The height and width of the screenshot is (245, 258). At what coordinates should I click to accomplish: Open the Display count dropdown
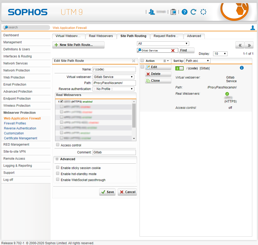point(220,54)
